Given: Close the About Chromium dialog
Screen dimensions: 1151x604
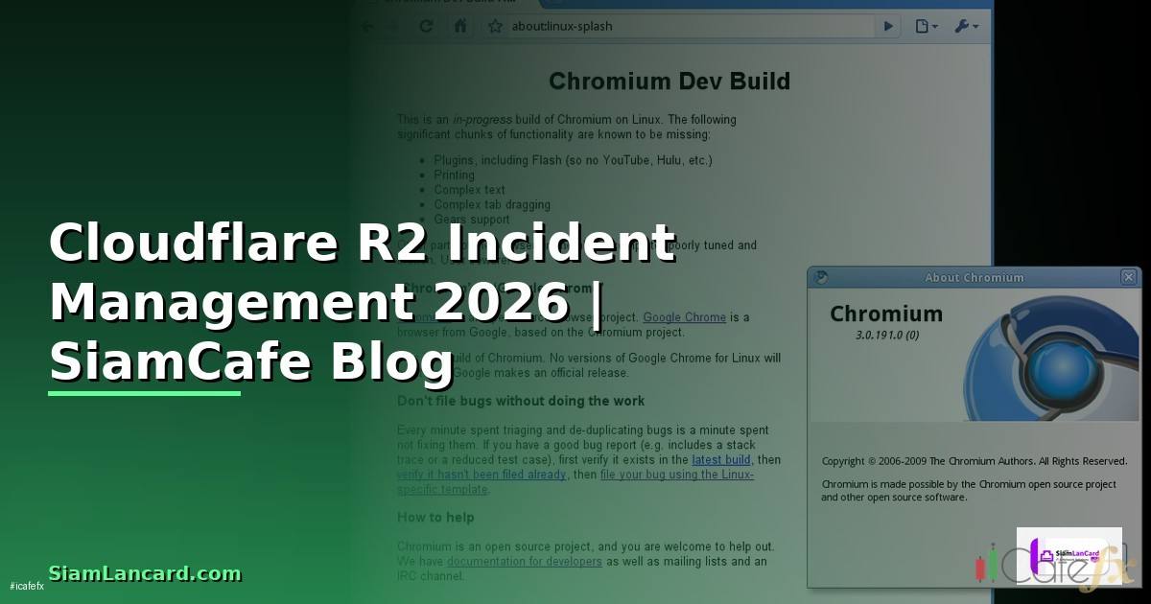Looking at the screenshot, I should pyautogui.click(x=1128, y=277).
